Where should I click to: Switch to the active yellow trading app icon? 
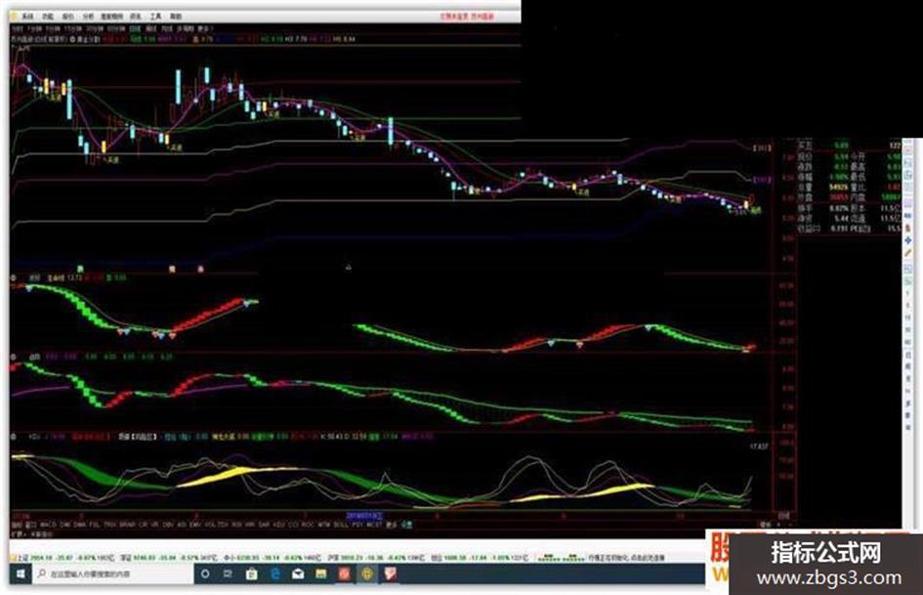[367, 574]
